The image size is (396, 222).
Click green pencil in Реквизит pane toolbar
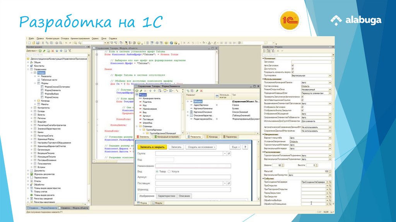click(x=197, y=91)
